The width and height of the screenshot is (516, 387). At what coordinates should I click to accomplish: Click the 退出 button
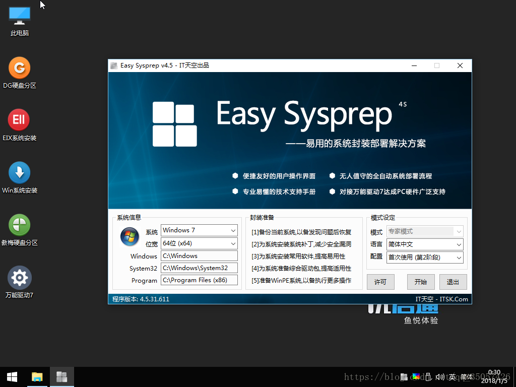click(x=453, y=282)
